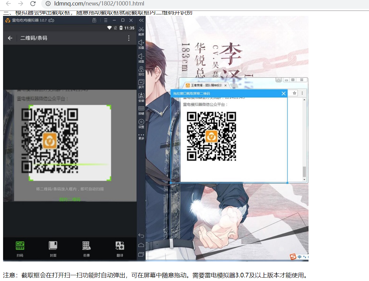Open the emulator hamburger menu
The width and height of the screenshot is (369, 281).
pos(106,20)
